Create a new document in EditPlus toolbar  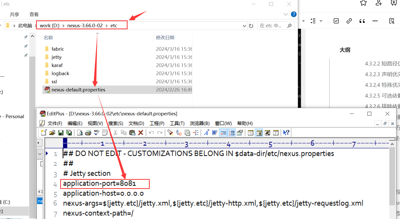[x=44, y=133]
